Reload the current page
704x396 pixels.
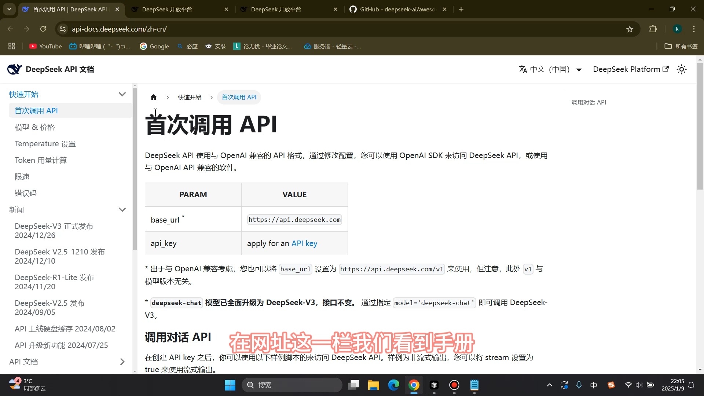point(43,29)
